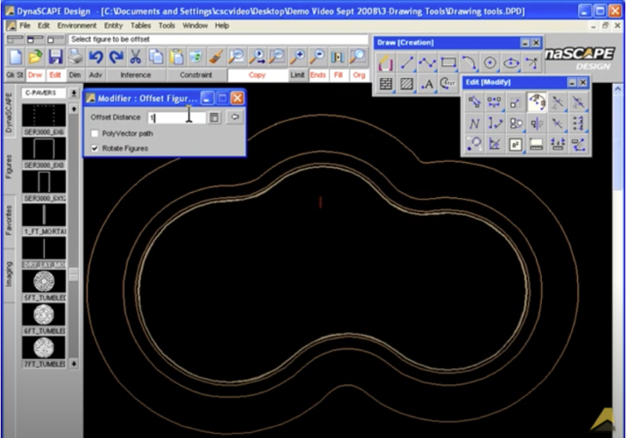Click the paintbrush icon in main toolbar
This screenshot has height=438, width=626.
[216, 57]
